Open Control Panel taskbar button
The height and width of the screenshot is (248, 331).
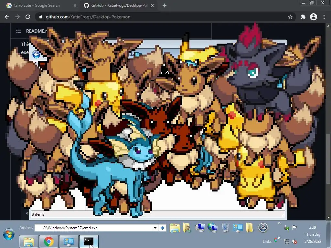pos(69,242)
